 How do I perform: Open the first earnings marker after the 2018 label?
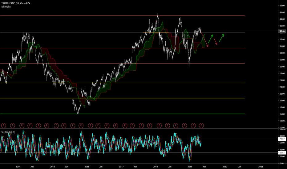[x=159, y=125]
